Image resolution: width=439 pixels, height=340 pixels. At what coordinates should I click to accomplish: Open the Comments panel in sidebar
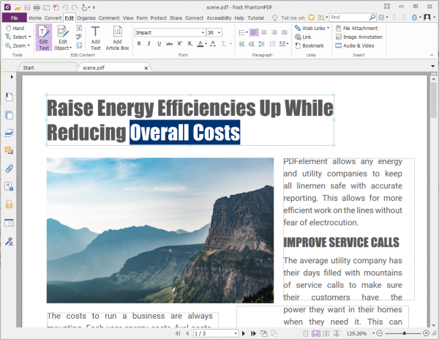pyautogui.click(x=9, y=150)
